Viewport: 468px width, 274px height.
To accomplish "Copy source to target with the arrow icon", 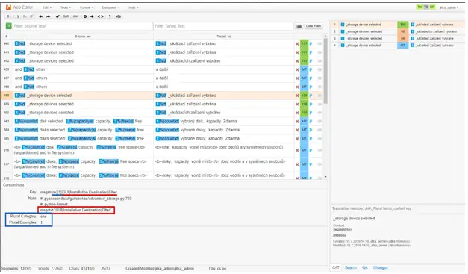I will [x=92, y=16].
